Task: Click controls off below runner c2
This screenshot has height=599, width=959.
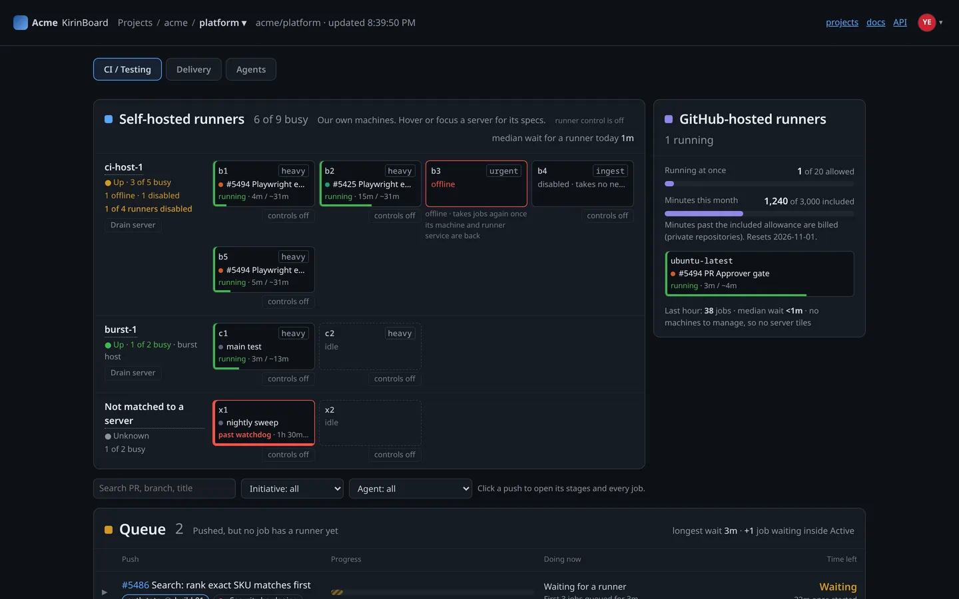Action: (x=395, y=379)
